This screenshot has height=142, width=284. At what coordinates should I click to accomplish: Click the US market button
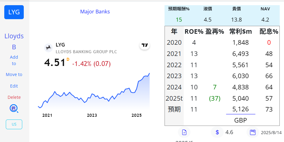click(x=14, y=124)
